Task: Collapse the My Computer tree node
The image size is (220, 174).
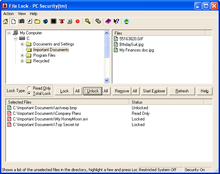Action: (x=9, y=33)
